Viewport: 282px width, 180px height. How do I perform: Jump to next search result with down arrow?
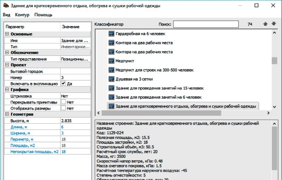274,24
